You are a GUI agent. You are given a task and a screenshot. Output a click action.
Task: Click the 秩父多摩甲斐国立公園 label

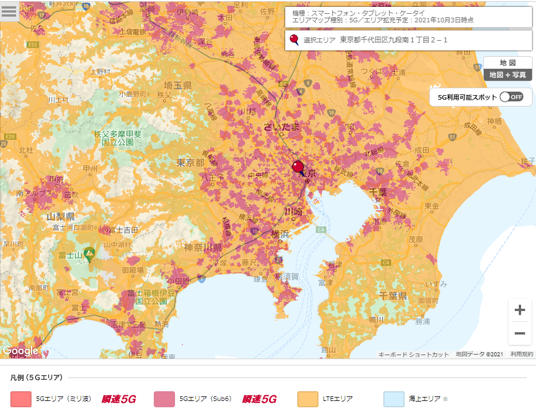118,138
